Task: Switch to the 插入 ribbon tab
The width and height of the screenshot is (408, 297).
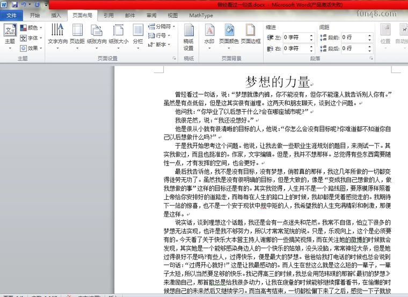Action: pos(56,16)
